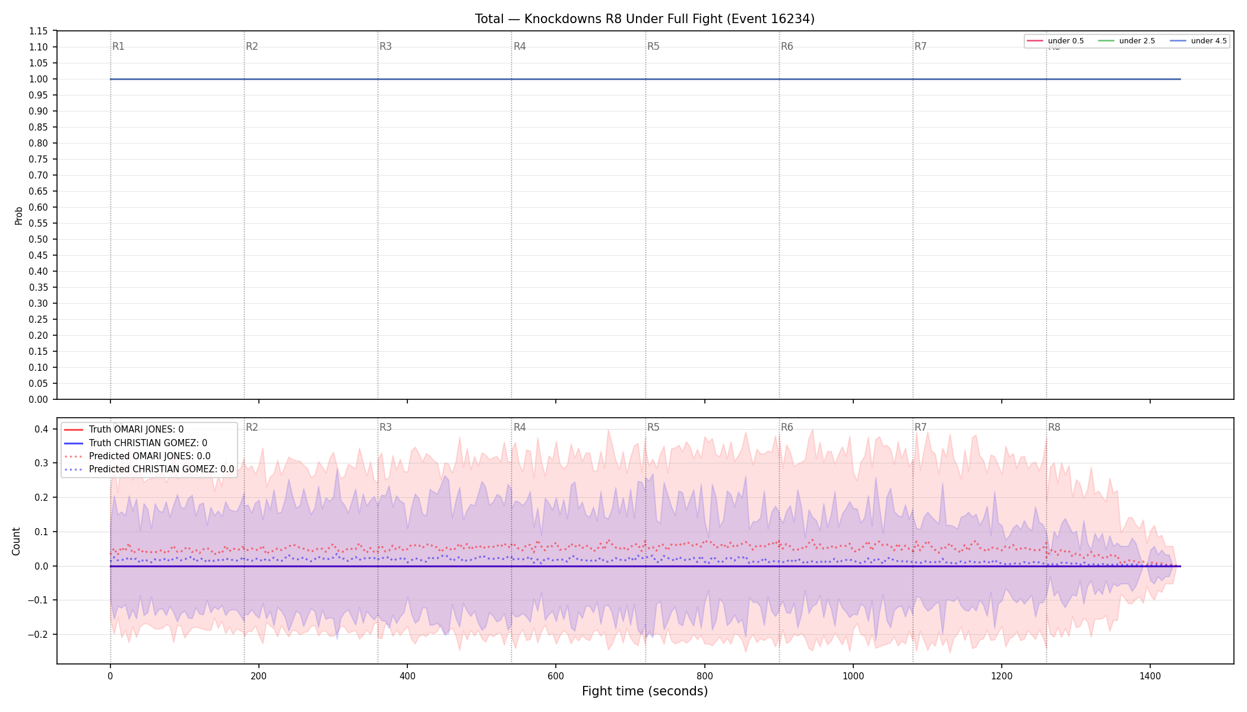This screenshot has height=712, width=1247.
Task: Select the R4 round label in the top chart
Action: pyautogui.click(x=520, y=46)
